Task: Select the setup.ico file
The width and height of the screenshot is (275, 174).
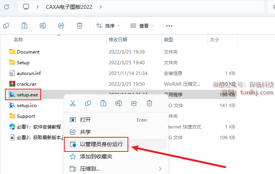Action: [x=27, y=106]
